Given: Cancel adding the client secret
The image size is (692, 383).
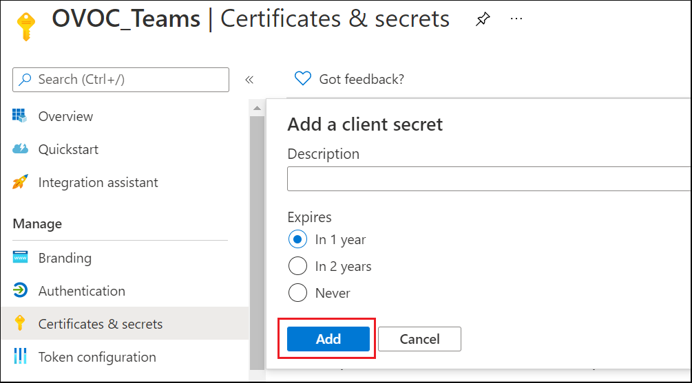Looking at the screenshot, I should pos(419,339).
